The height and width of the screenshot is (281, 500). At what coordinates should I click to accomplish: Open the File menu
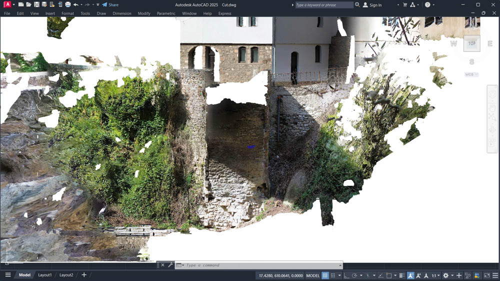point(7,13)
